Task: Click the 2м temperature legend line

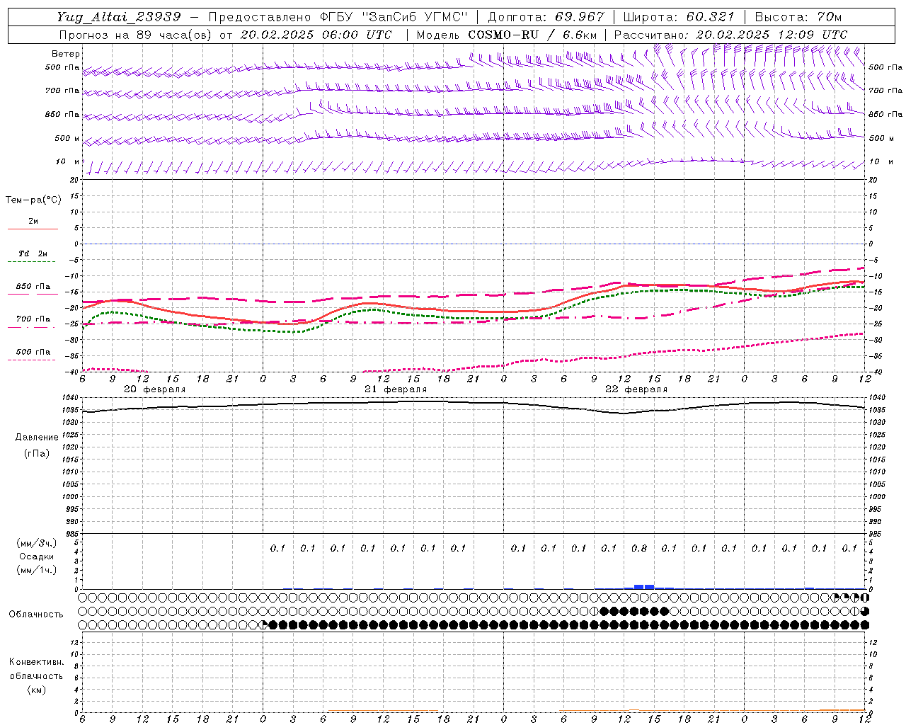Action: pyautogui.click(x=33, y=229)
